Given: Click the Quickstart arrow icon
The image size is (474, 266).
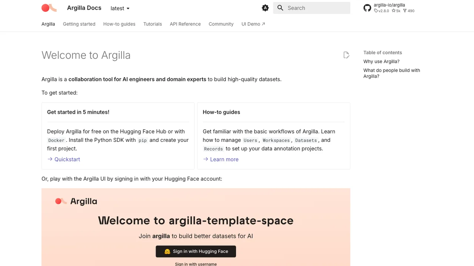Looking at the screenshot, I should click(50, 159).
